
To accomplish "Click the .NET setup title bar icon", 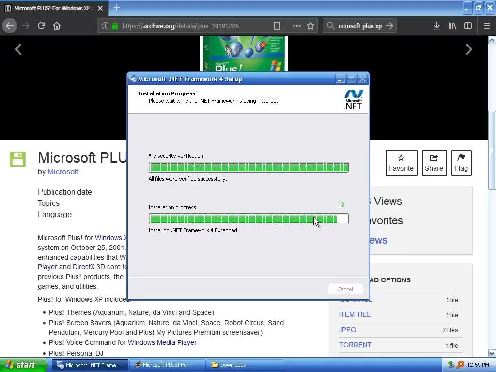I will click(133, 79).
